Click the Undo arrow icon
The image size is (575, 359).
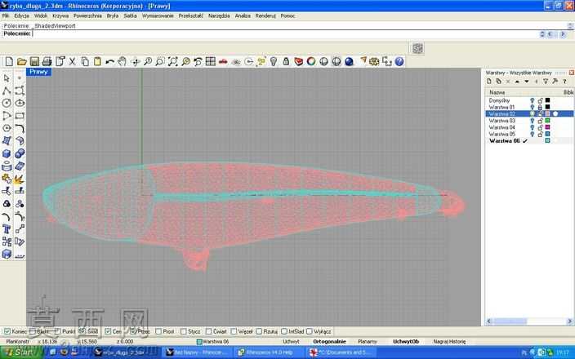pos(109,61)
